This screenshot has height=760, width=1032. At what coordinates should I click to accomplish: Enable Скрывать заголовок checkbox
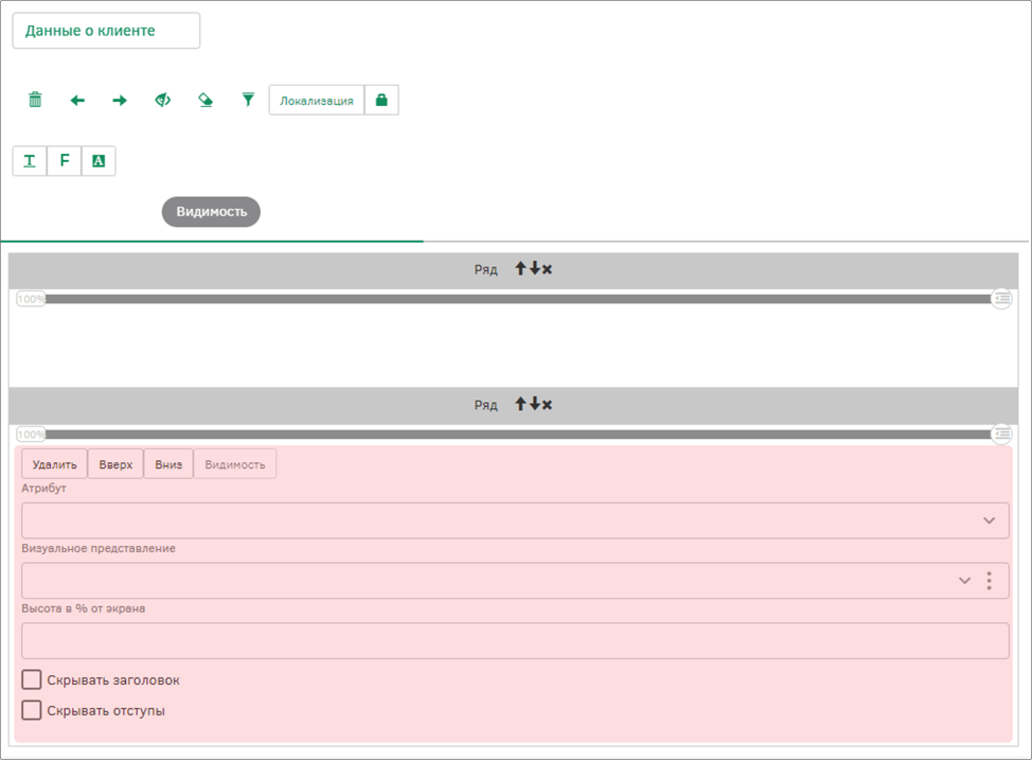pyautogui.click(x=31, y=679)
